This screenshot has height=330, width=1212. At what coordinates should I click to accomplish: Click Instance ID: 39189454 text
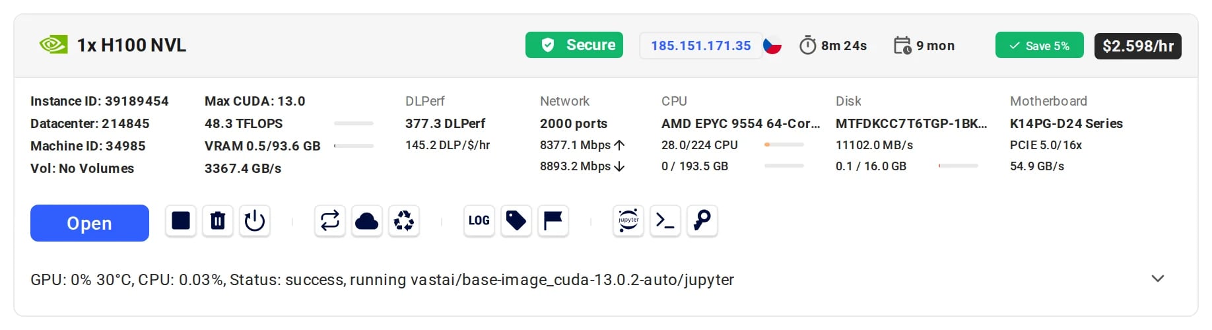[x=100, y=101]
